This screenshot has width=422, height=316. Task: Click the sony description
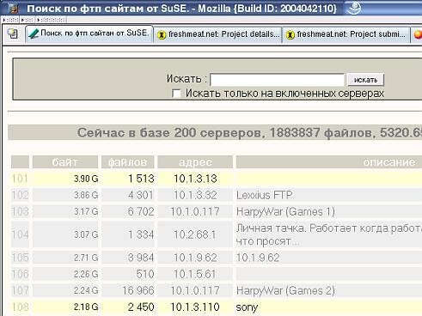click(x=247, y=307)
